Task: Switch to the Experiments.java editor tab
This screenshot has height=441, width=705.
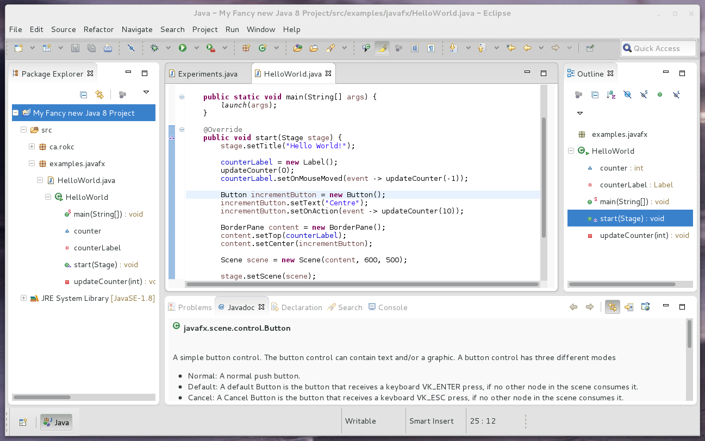Action: [203, 74]
